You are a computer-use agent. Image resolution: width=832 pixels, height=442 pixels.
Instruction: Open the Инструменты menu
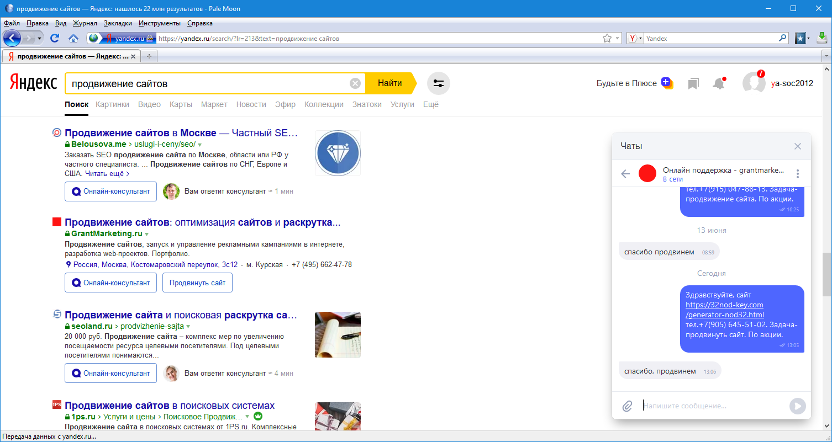[160, 23]
